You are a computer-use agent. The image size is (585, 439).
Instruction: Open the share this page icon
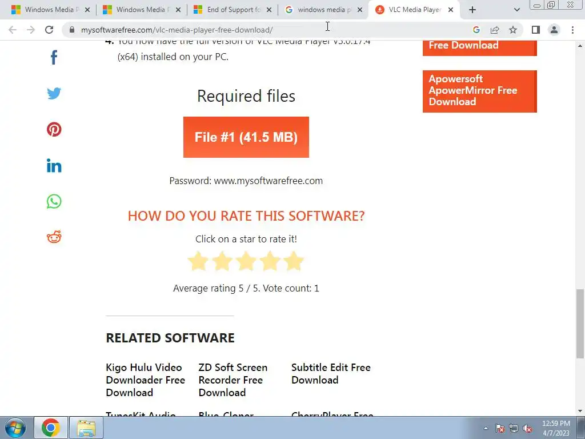(x=495, y=30)
